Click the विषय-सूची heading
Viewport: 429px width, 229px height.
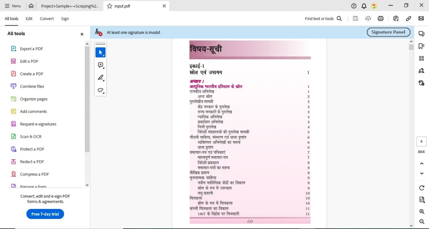[x=206, y=49]
